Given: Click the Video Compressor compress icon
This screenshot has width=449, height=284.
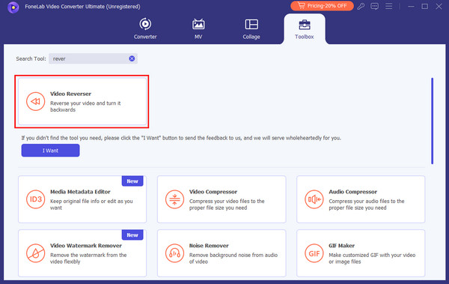Looking at the screenshot, I should coord(174,199).
